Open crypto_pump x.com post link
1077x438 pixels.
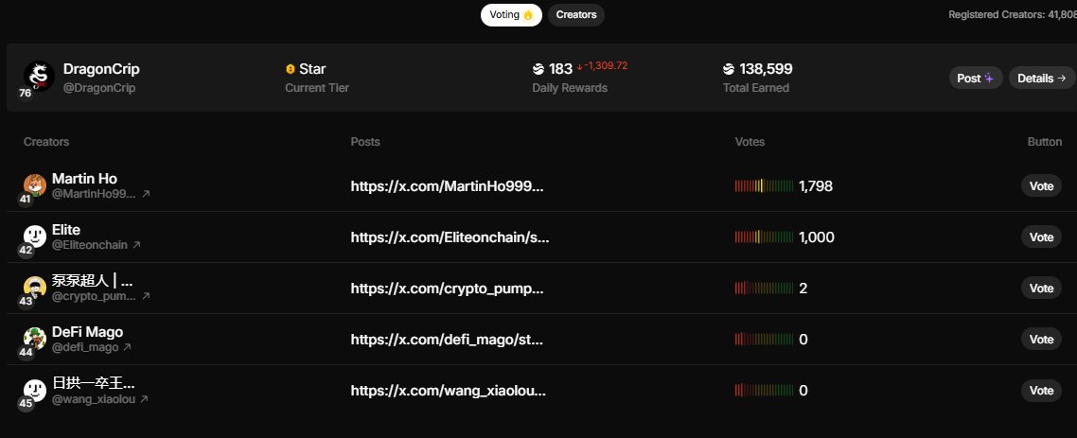pyautogui.click(x=447, y=289)
